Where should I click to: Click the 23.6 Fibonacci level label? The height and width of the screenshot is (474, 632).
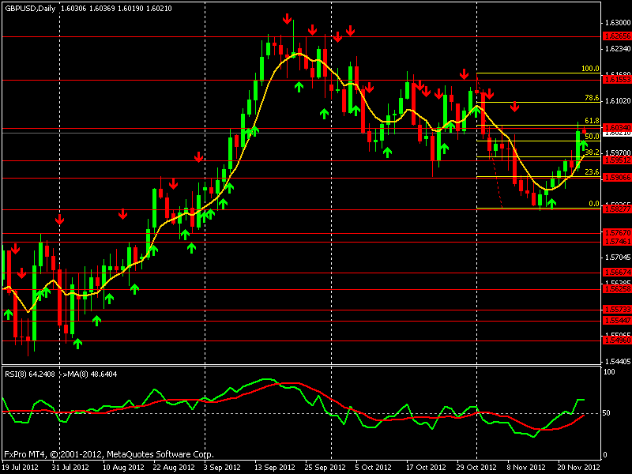[x=592, y=172]
